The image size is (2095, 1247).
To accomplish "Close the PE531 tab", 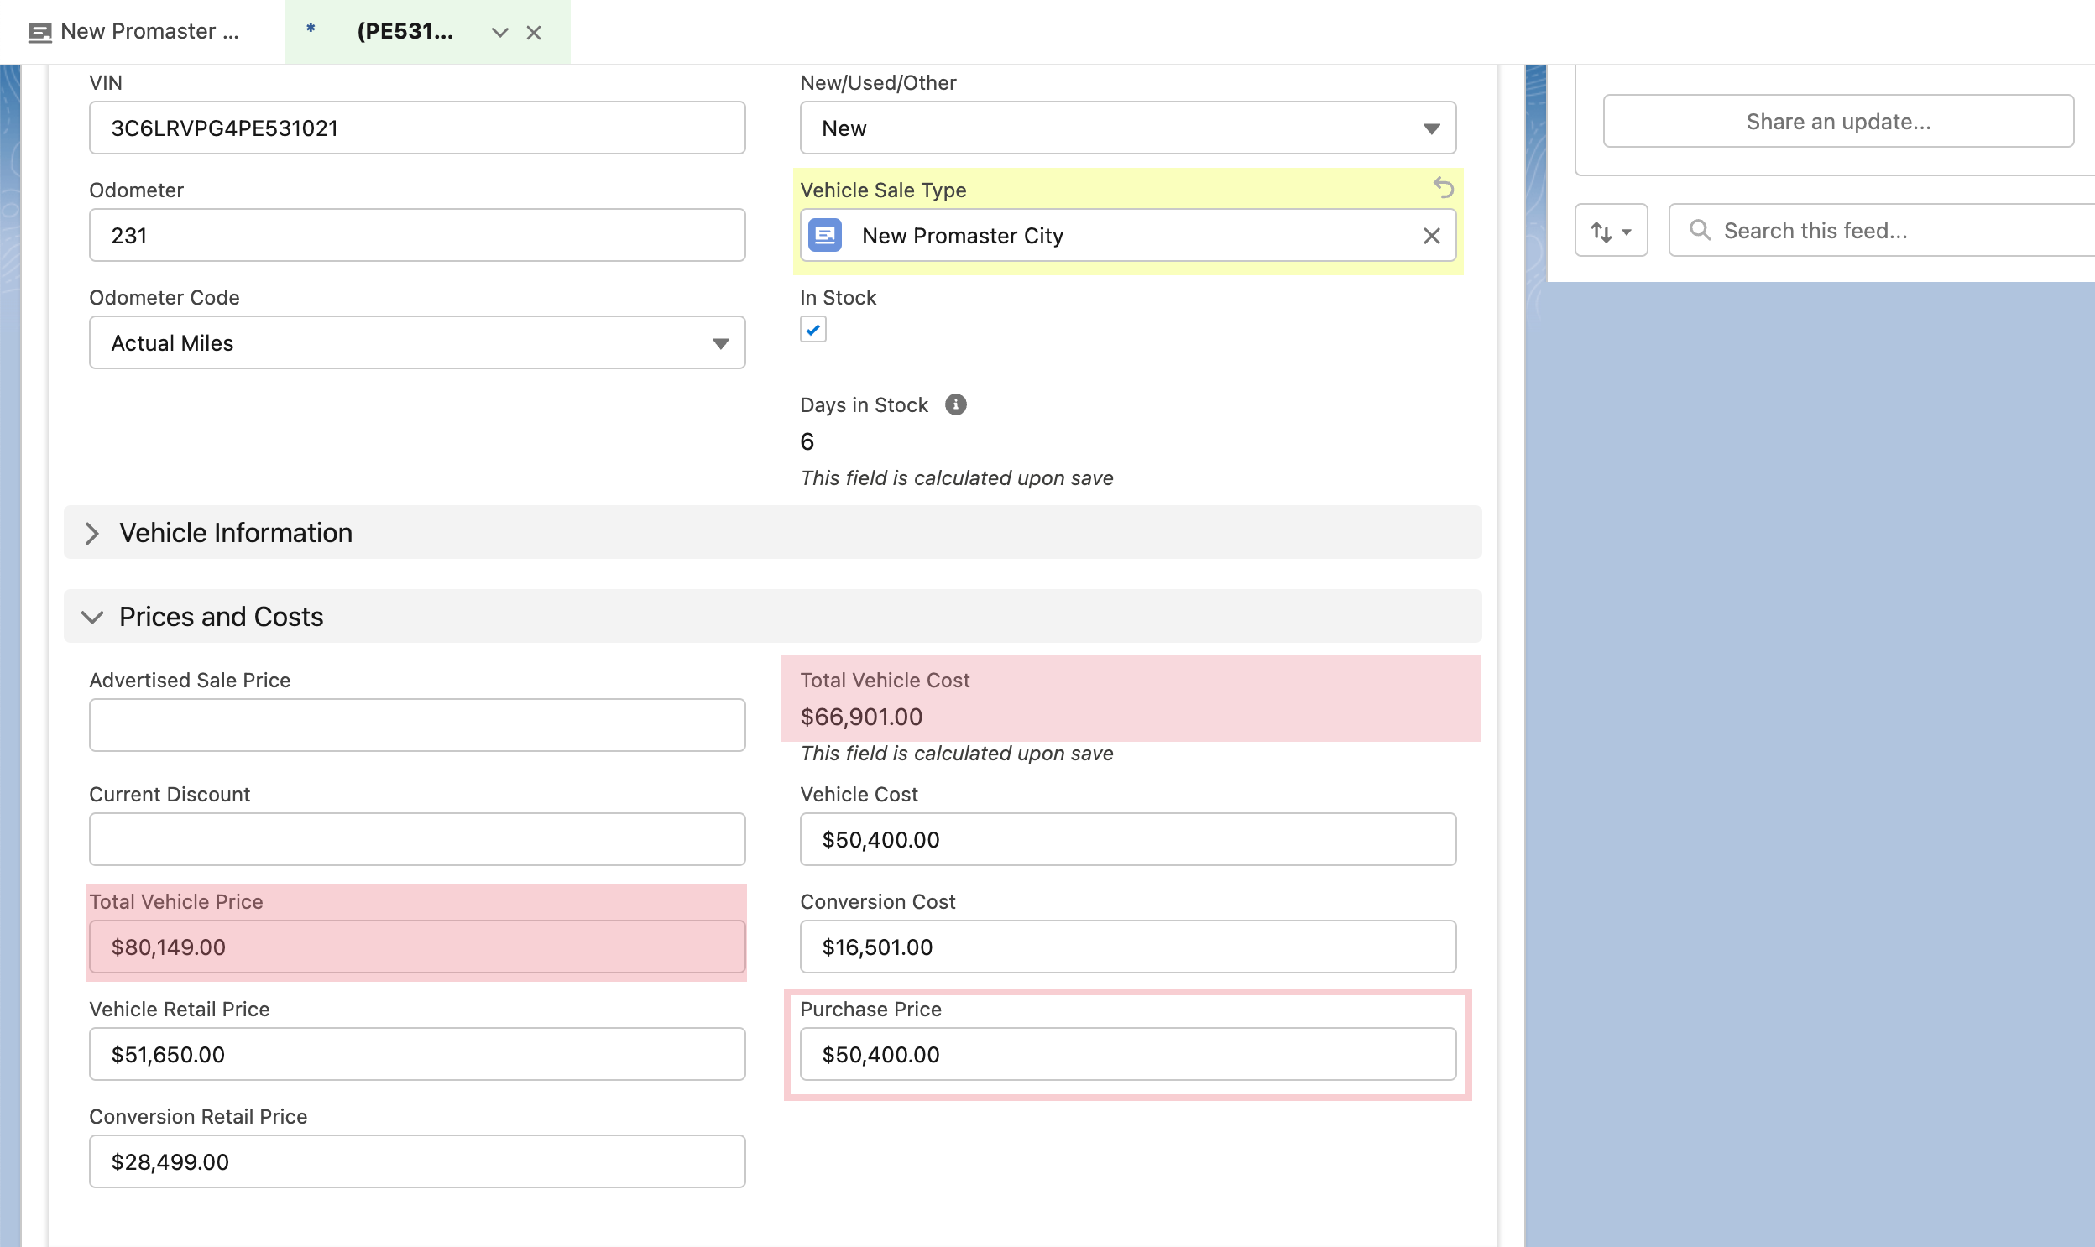I will coord(534,33).
